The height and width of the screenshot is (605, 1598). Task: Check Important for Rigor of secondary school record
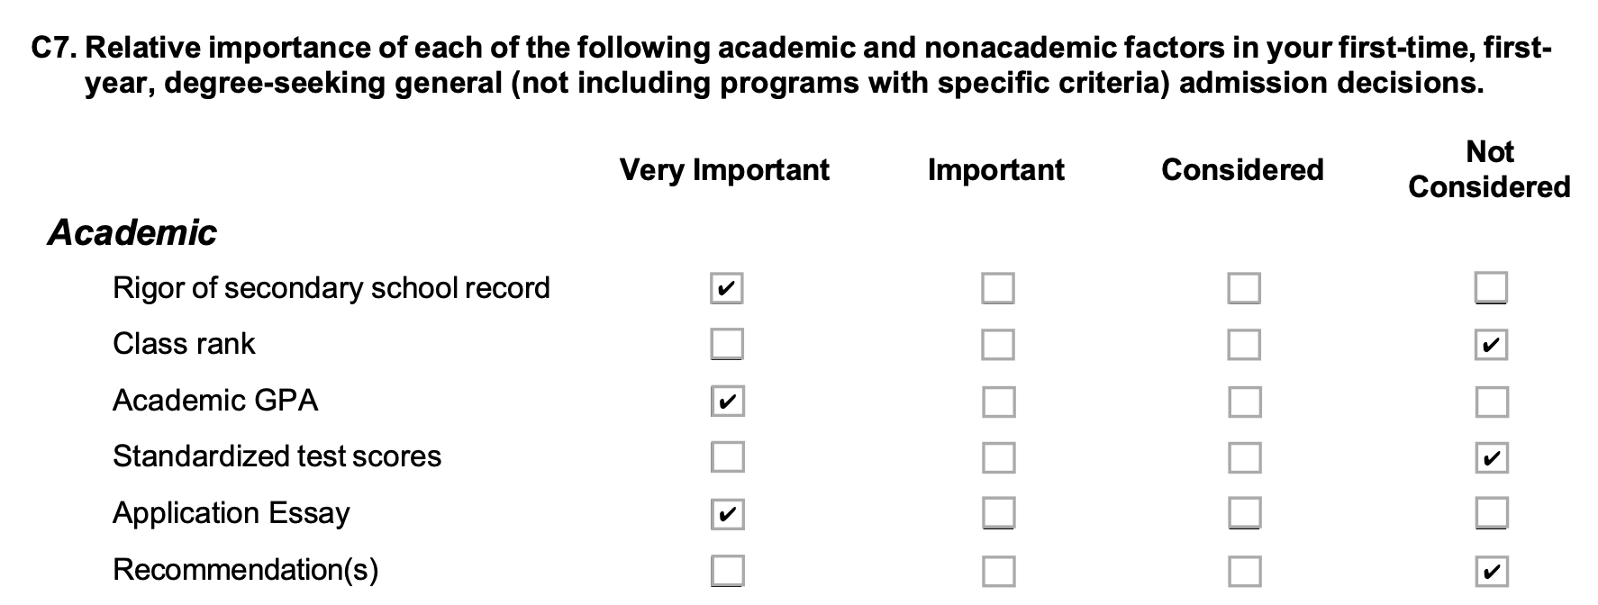998,288
